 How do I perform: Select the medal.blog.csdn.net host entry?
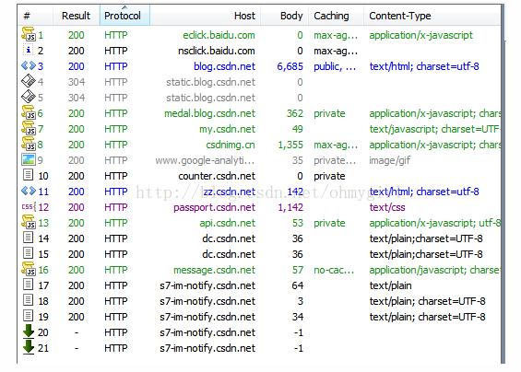coord(209,113)
